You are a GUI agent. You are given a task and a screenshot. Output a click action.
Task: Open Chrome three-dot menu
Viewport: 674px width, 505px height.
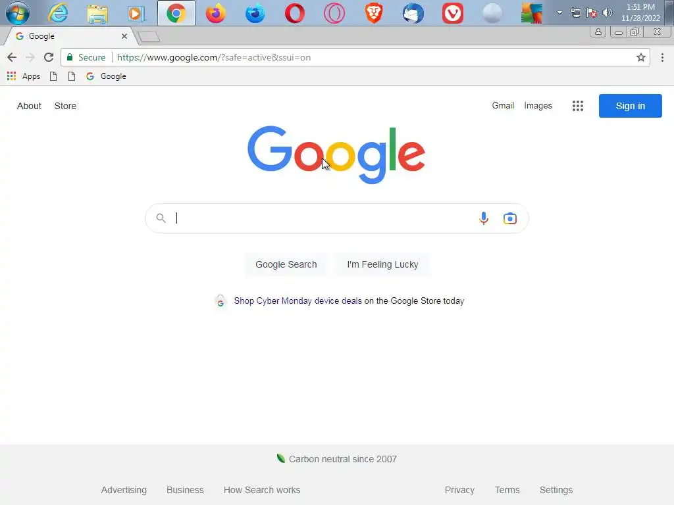point(662,57)
